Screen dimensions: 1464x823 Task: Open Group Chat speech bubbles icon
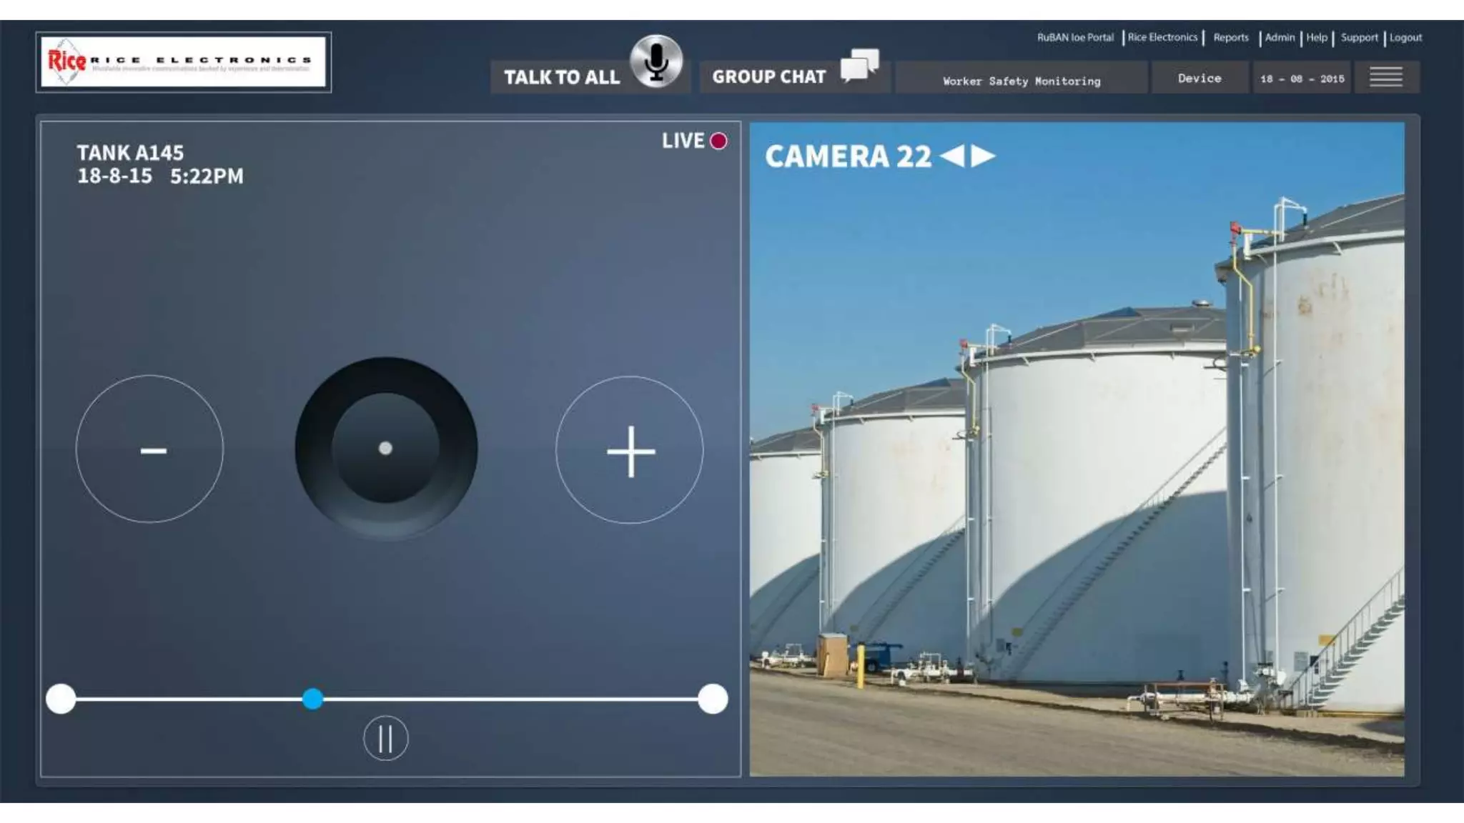(859, 66)
